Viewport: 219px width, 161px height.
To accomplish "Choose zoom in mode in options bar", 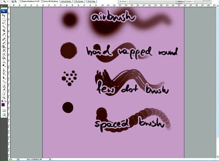I will pos(12,2).
